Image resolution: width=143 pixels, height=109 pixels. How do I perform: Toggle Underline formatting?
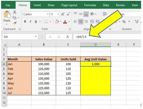36,22
